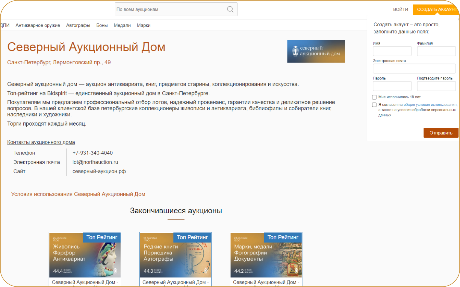This screenshot has height=287, width=460.
Task: Open the Марки, медали Фотографии auction card
Action: (x=266, y=259)
